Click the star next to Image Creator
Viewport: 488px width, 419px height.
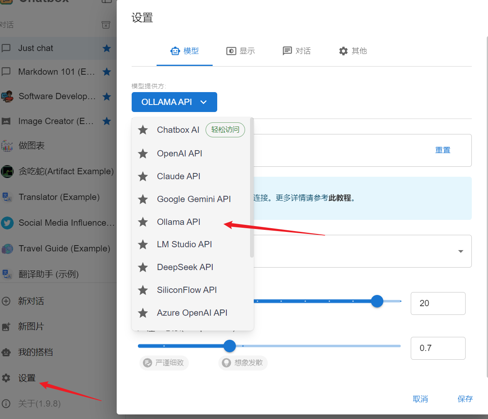(x=107, y=121)
